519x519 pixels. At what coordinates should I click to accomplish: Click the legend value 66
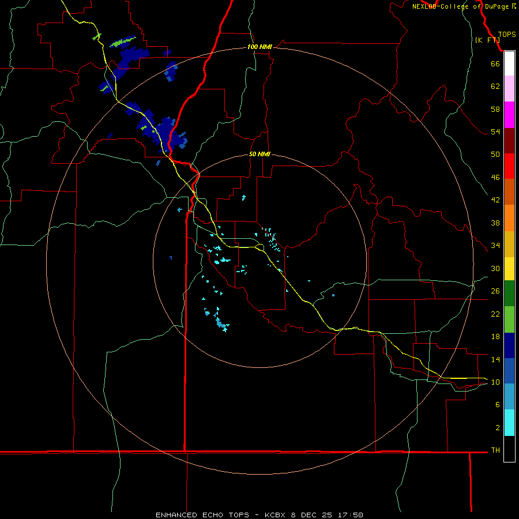(x=495, y=63)
